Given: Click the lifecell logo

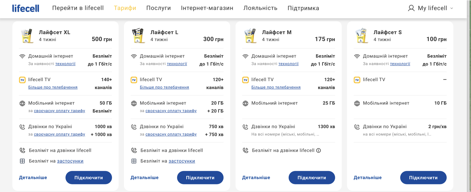Looking at the screenshot, I should [x=26, y=8].
